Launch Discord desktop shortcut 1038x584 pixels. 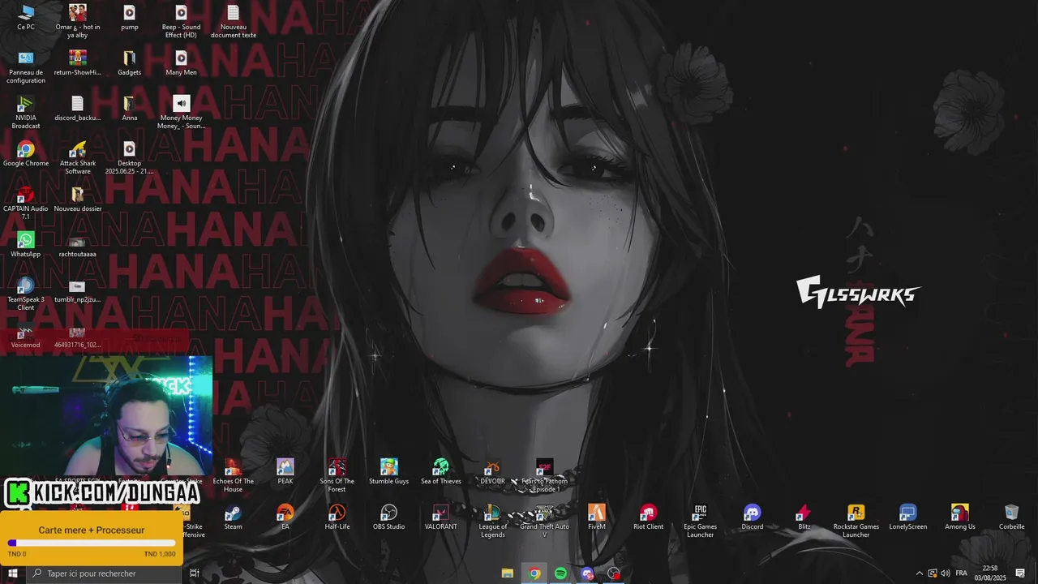(753, 517)
